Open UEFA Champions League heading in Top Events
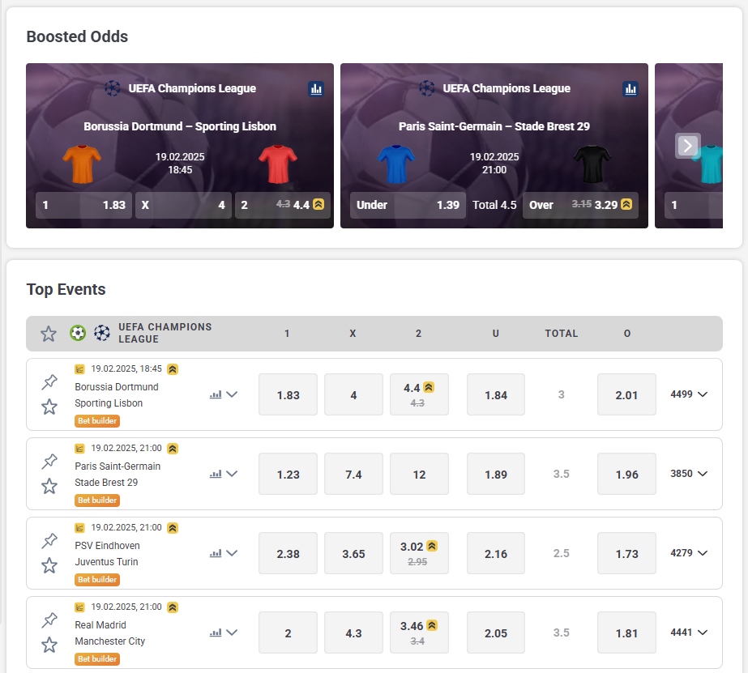Image resolution: width=748 pixels, height=673 pixels. click(x=165, y=333)
